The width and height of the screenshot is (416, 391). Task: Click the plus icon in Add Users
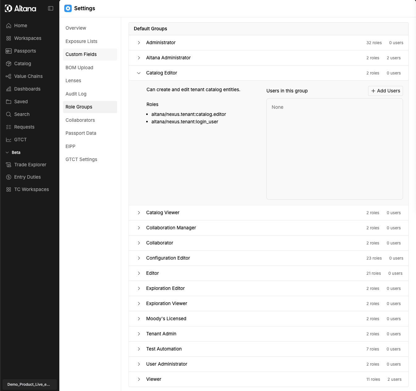(x=373, y=91)
